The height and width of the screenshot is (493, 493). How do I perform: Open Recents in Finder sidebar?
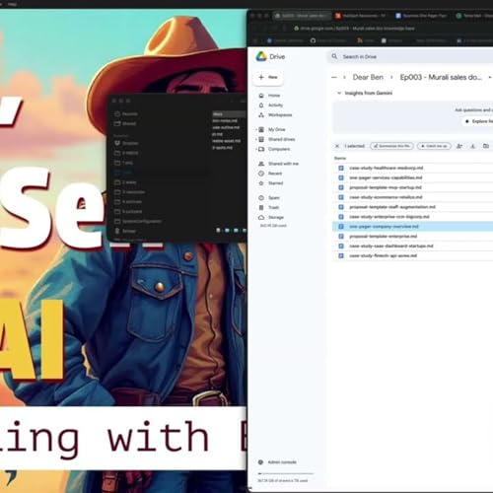(x=126, y=114)
